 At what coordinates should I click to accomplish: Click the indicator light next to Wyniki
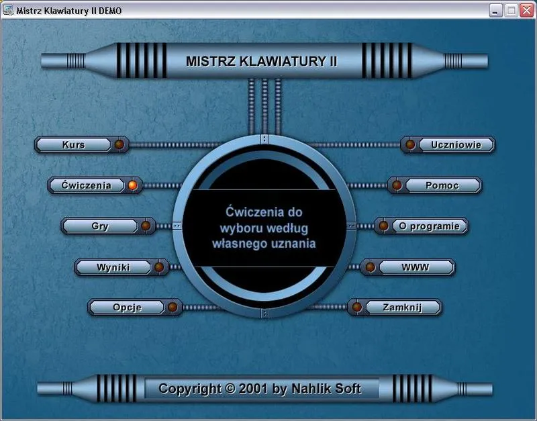pos(159,267)
